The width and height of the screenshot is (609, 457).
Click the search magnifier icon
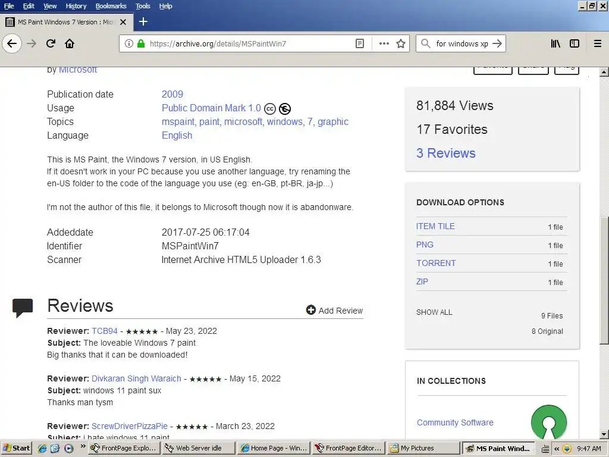tap(426, 43)
